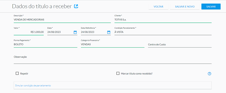Open the Data Referência calendar picker
Viewport: 226px width, 93px height.
coord(109,32)
